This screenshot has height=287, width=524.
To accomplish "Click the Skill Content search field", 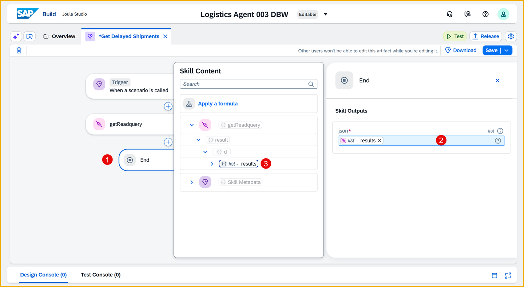I will (249, 84).
